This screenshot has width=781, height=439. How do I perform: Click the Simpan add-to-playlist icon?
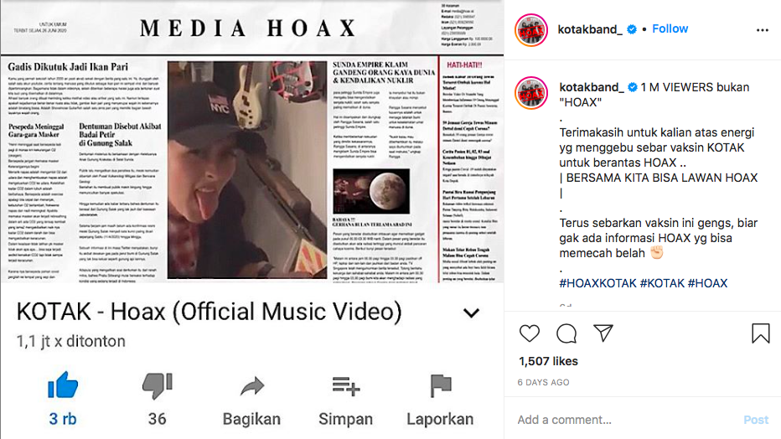(346, 386)
